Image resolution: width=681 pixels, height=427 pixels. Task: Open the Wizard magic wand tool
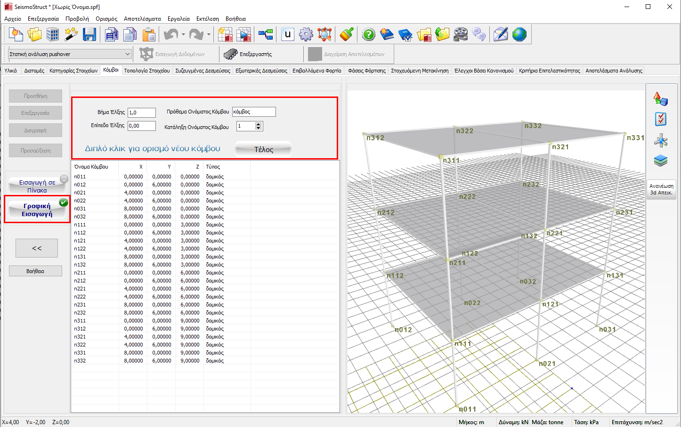click(x=71, y=34)
